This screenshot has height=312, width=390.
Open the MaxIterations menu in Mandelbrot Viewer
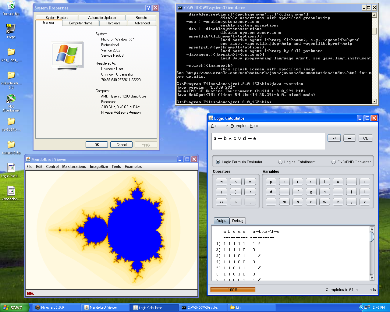[74, 167]
